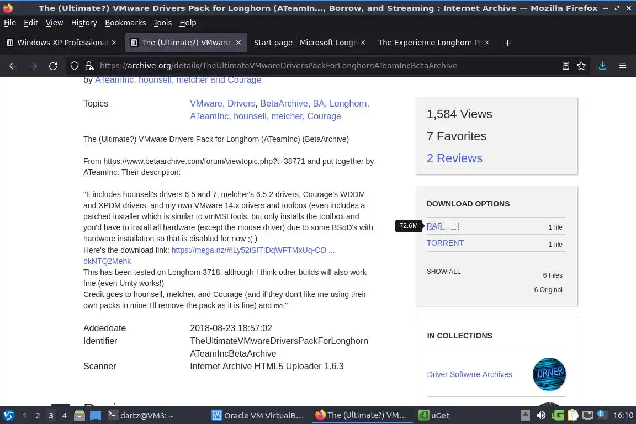Open the Edit menu

tap(31, 23)
